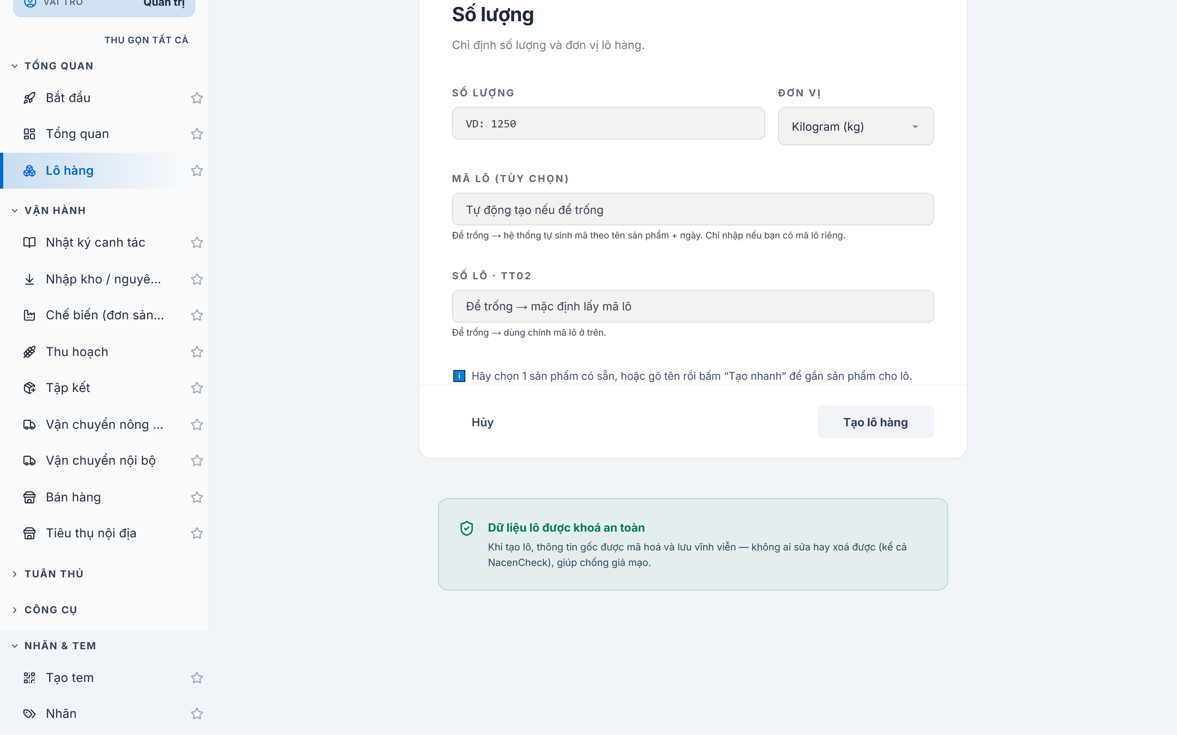Click the factory icon beside Chế biến
This screenshot has height=735, width=1177.
[30, 315]
